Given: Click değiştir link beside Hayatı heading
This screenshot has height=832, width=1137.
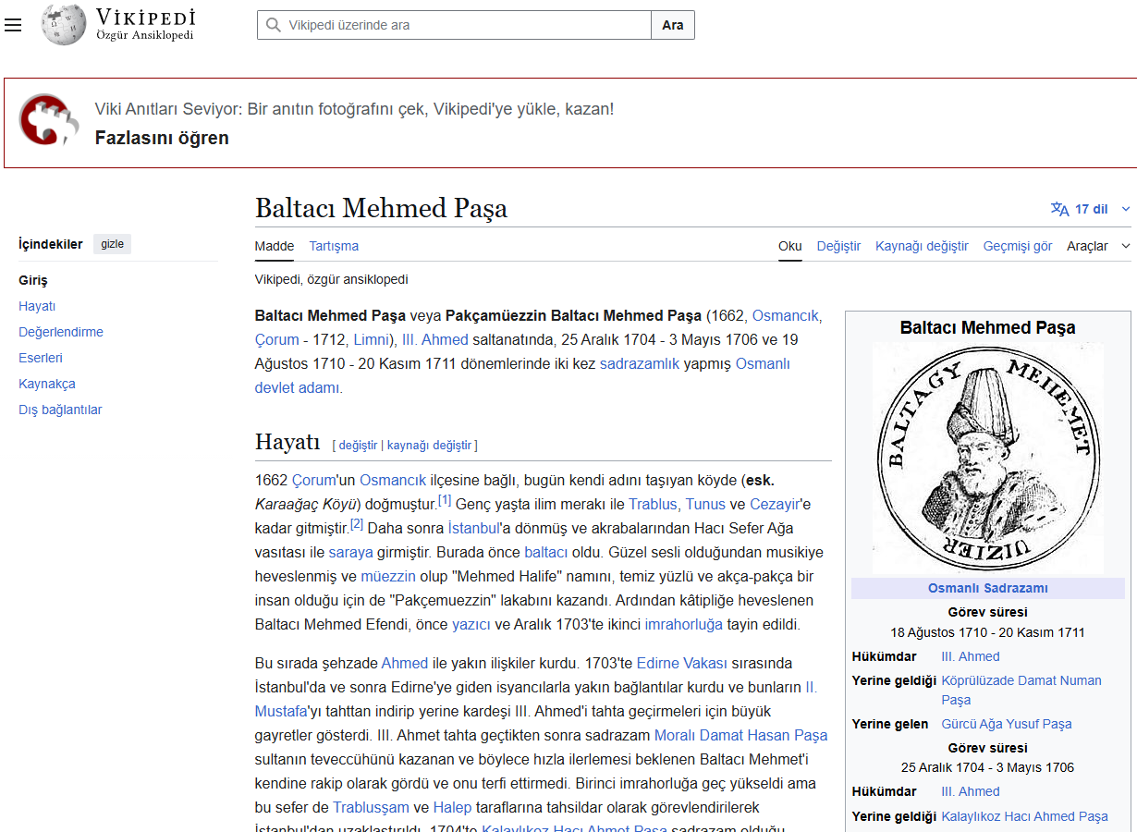Looking at the screenshot, I should (358, 445).
